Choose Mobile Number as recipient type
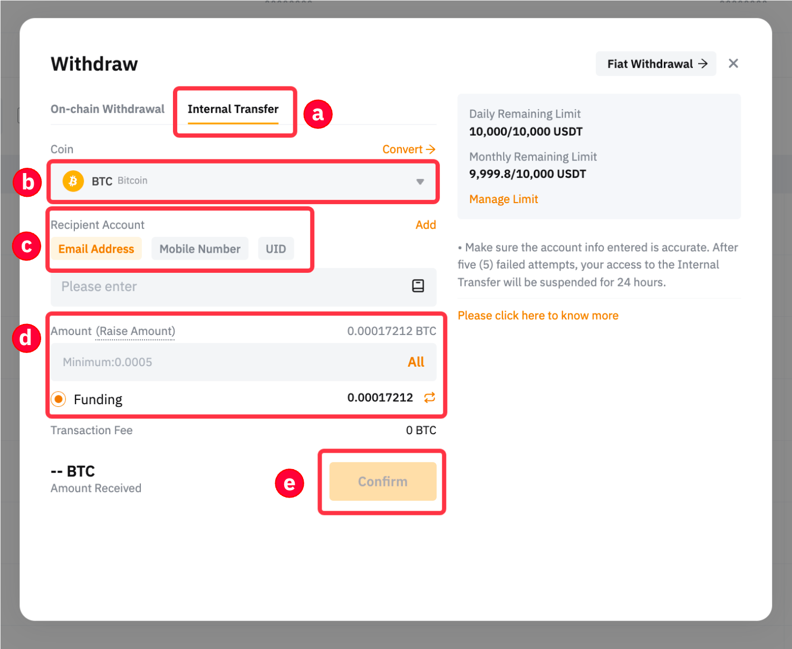792x649 pixels. pos(200,249)
